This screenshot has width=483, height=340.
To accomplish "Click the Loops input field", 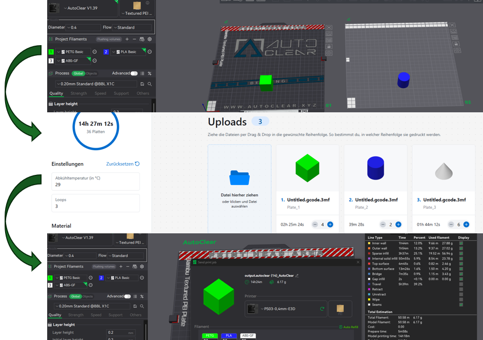I will click(x=95, y=203).
